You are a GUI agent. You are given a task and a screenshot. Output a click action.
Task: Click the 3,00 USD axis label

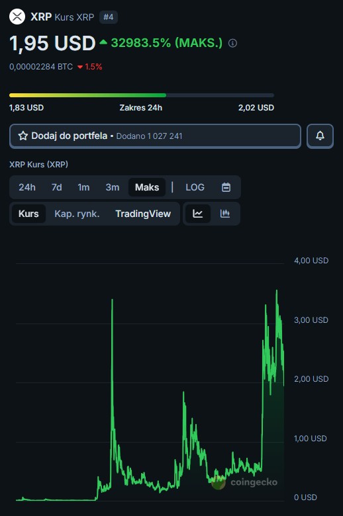[x=311, y=320]
